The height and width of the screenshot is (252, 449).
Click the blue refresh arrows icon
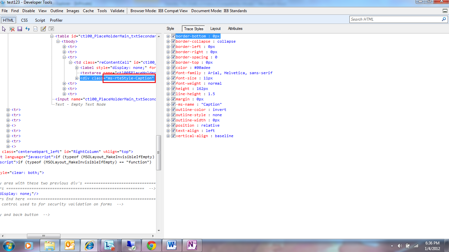28,29
